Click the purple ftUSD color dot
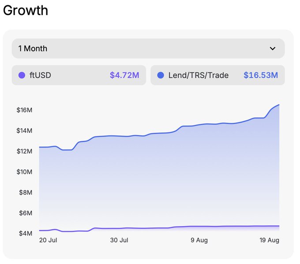The width and height of the screenshot is (300, 264). coord(22,75)
